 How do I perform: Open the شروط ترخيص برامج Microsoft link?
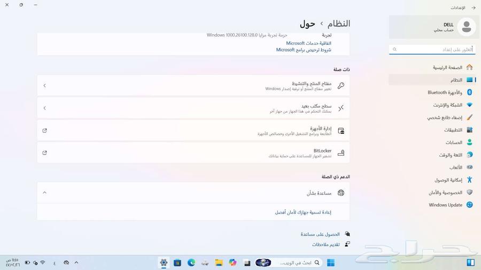[x=304, y=50]
